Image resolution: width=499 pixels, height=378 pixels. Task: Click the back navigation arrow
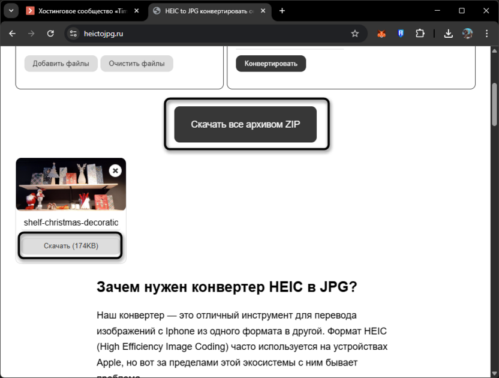click(x=13, y=34)
